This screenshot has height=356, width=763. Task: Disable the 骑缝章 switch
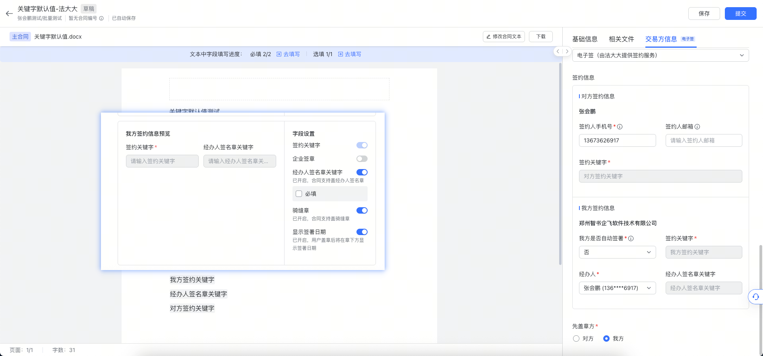(362, 210)
